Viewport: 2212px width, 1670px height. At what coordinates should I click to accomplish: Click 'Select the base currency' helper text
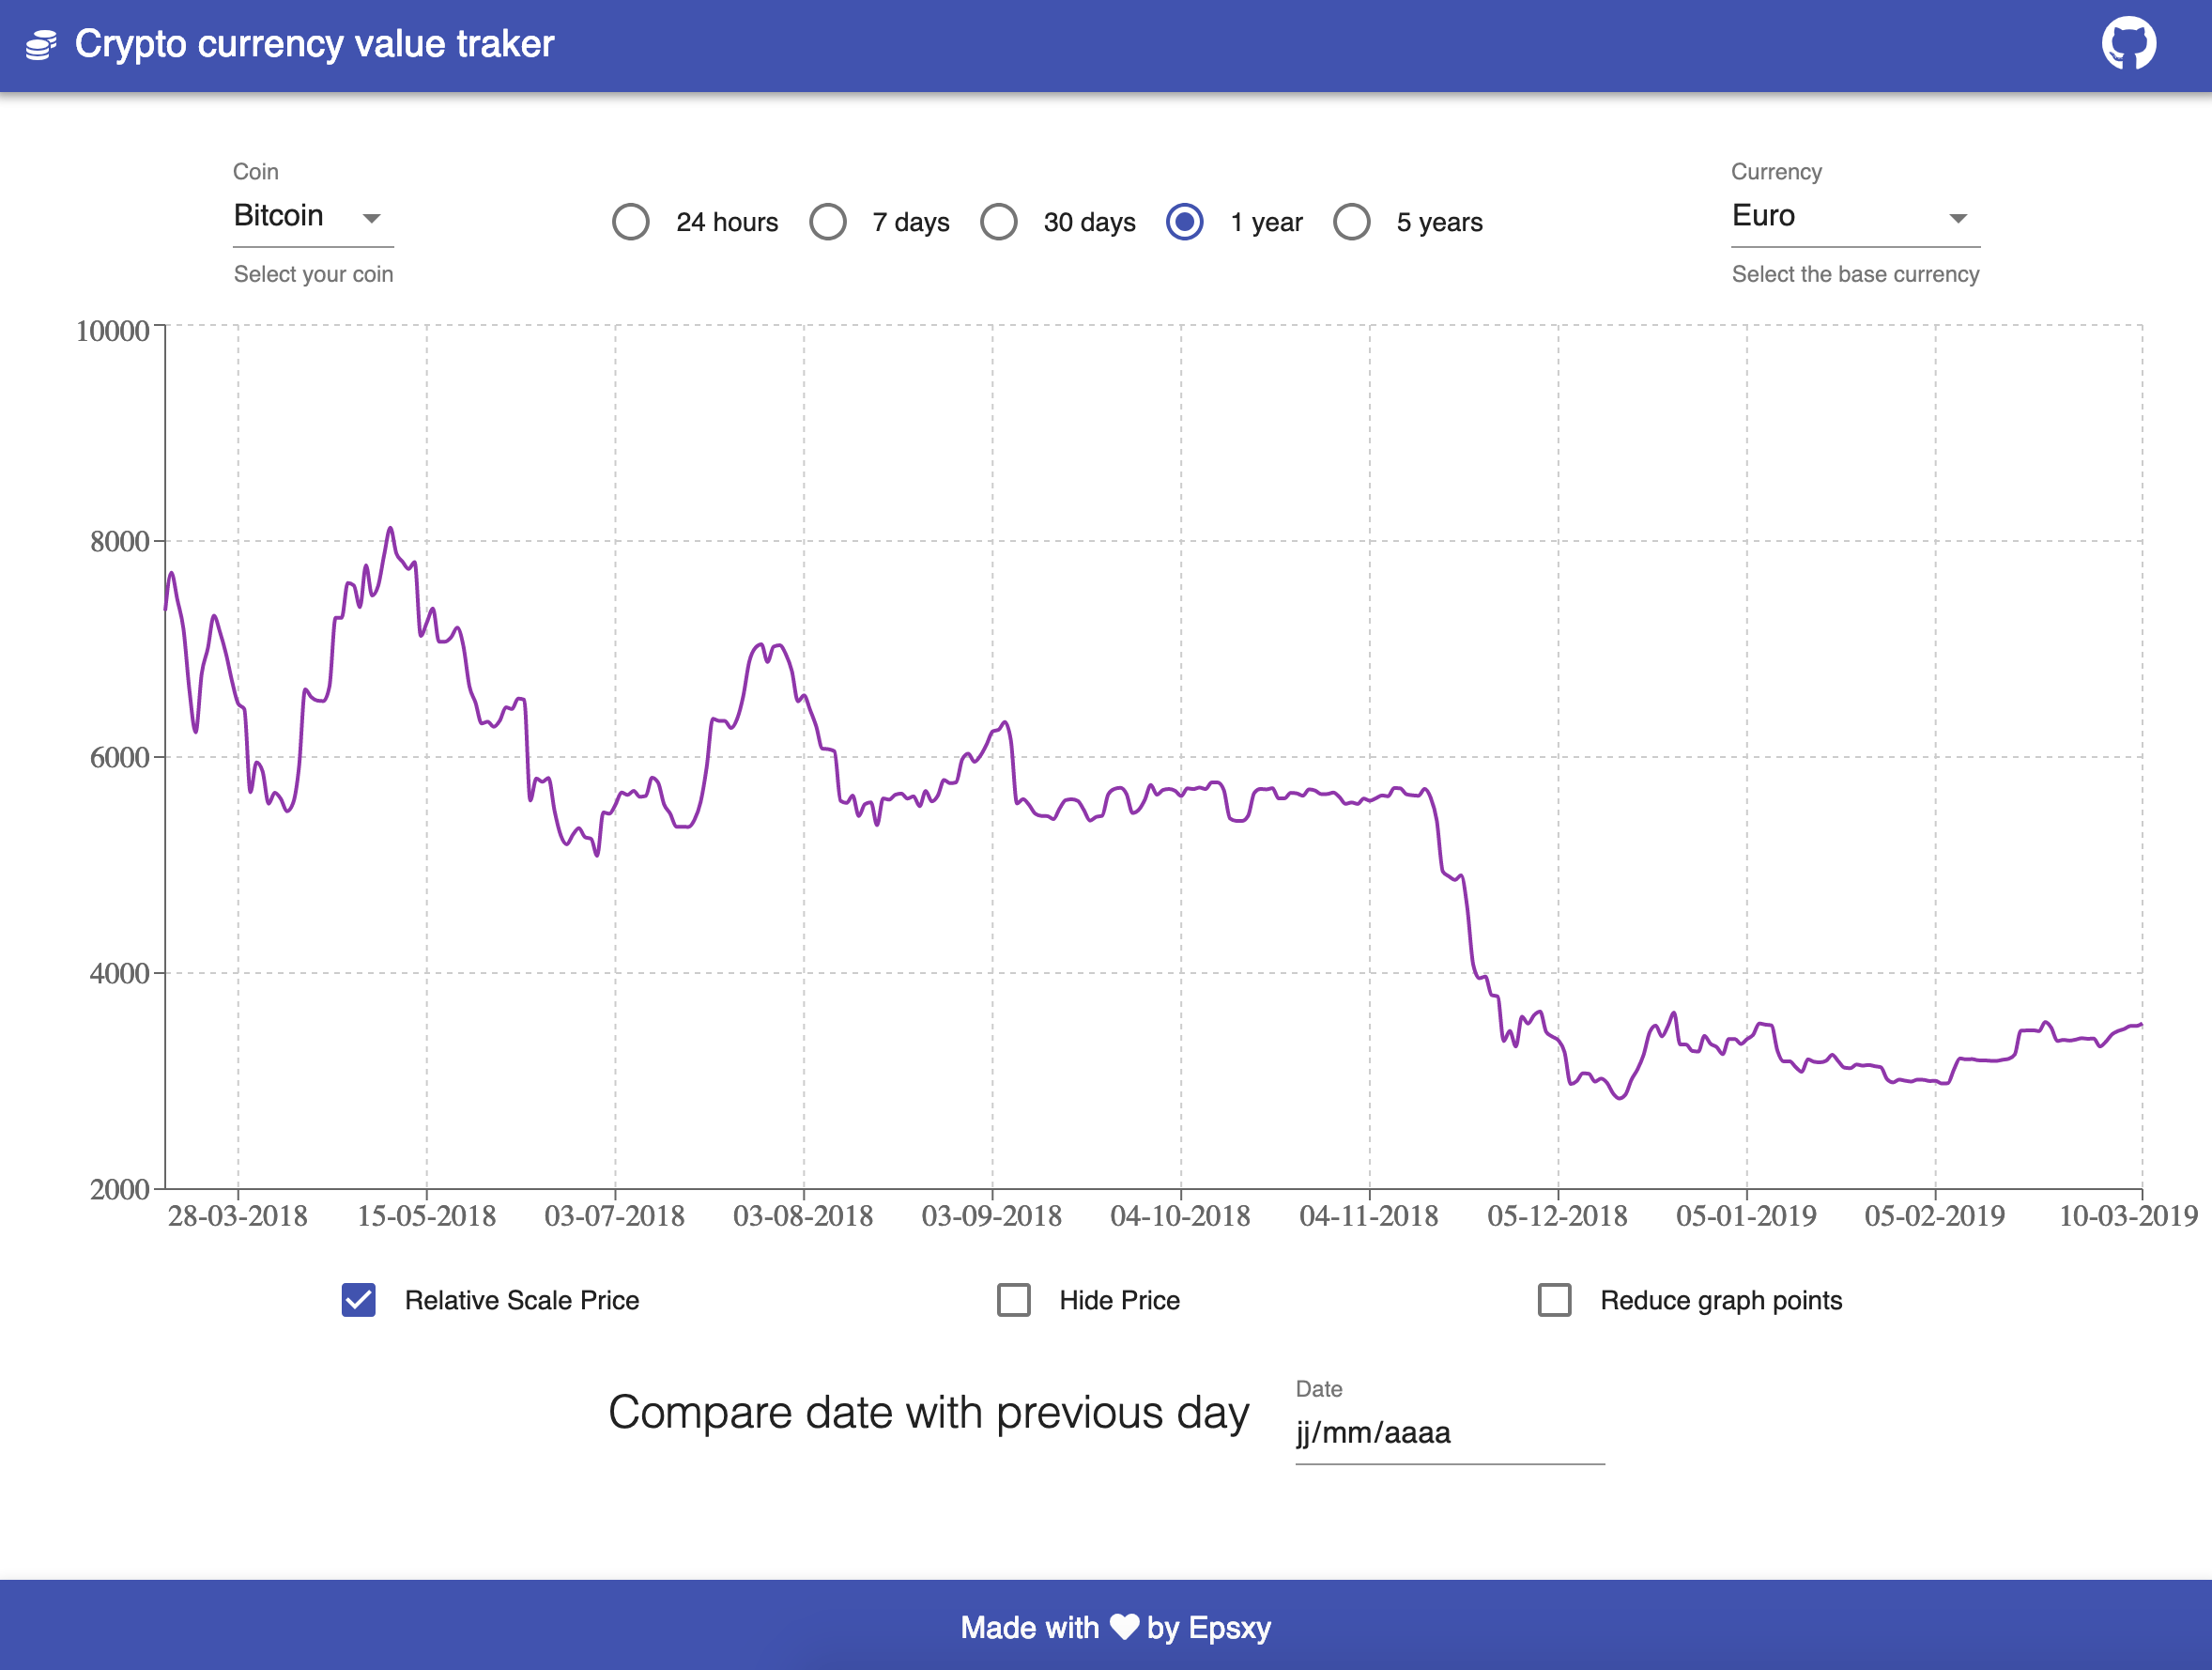pos(1856,274)
